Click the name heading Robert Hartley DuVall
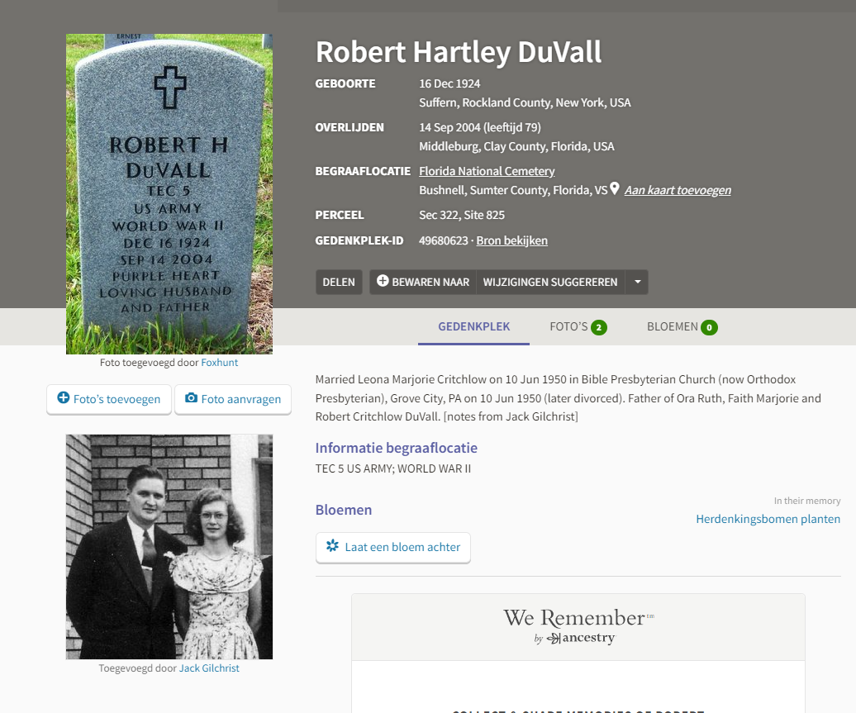 coord(459,52)
